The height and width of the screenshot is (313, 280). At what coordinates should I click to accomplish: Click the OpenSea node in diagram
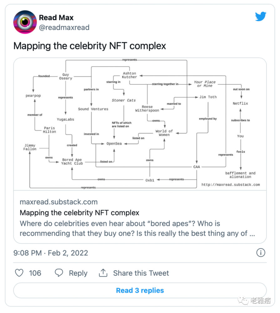[114, 144]
